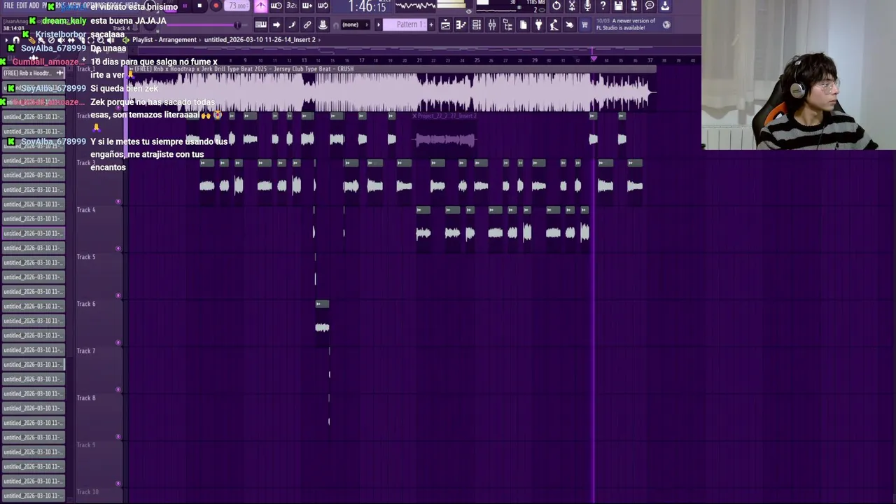Expand pattern list arrow left of Pattern 1
This screenshot has height=504, width=896.
click(x=379, y=24)
